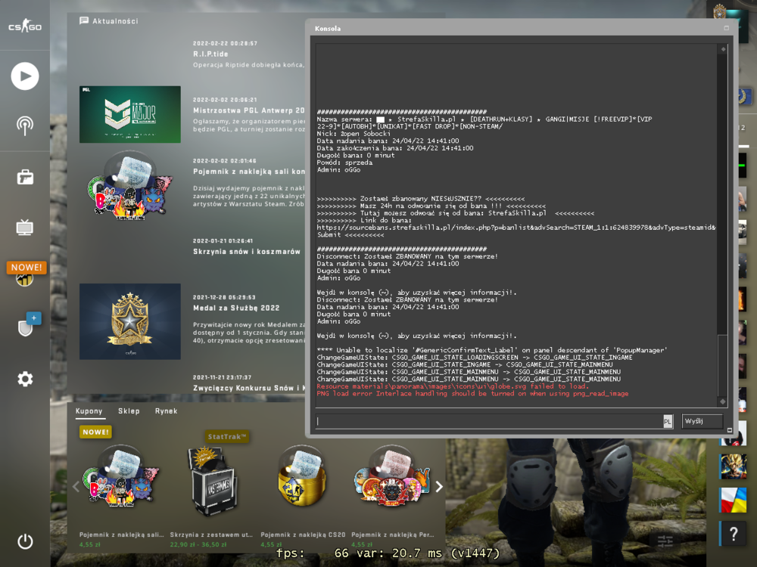Viewport: 757px width, 567px height.
Task: Click the red 'PNG load error' console line
Action: coord(472,394)
